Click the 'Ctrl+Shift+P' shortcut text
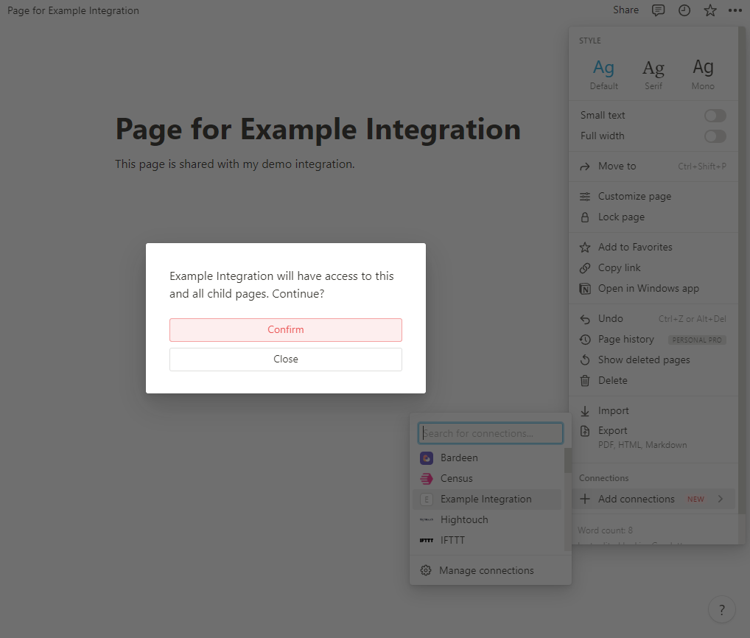This screenshot has height=638, width=750. (701, 166)
